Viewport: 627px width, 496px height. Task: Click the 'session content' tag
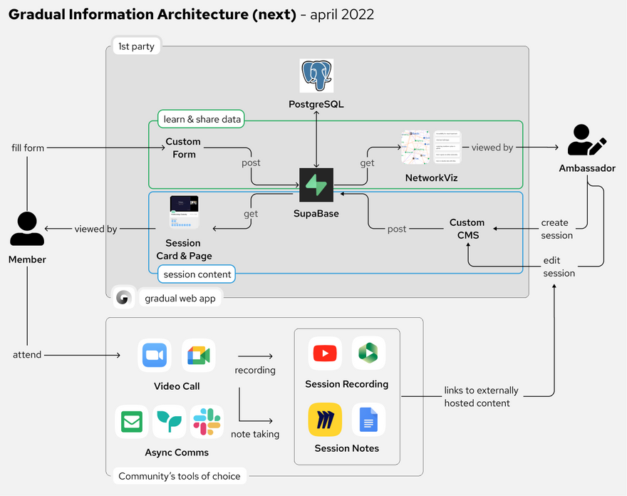197,274
